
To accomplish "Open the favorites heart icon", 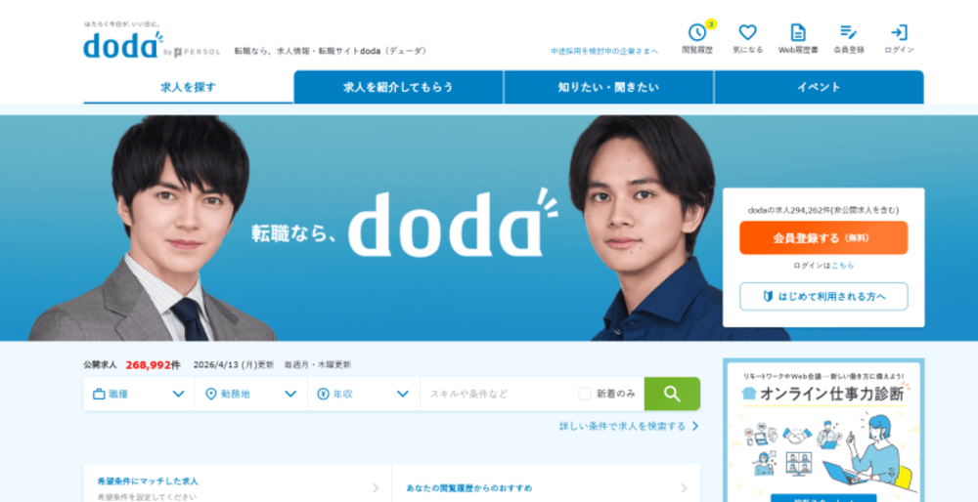I will click(x=747, y=32).
